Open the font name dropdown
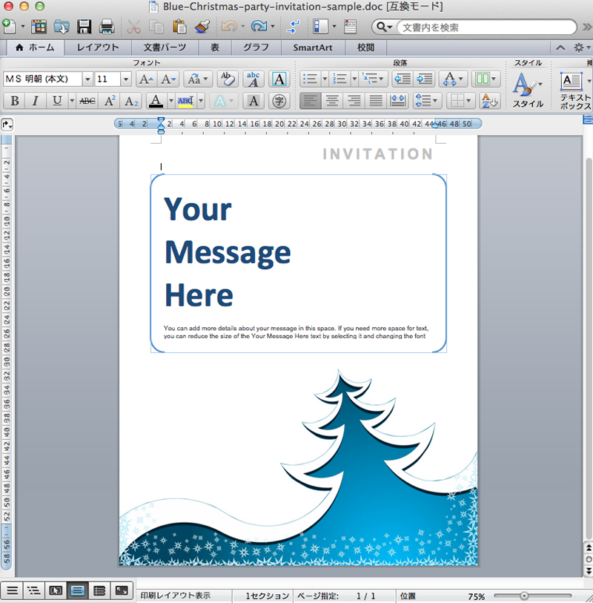This screenshot has height=603, width=593. point(87,79)
